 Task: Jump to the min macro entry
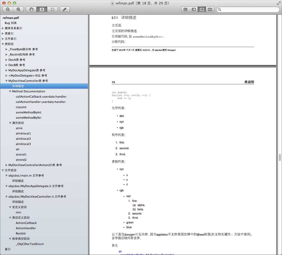pos(18,212)
